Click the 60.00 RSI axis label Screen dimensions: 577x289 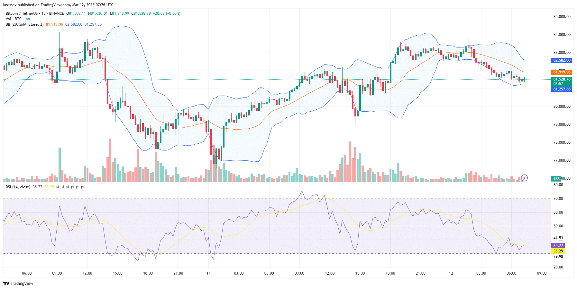coord(558,212)
